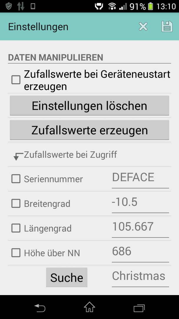Screen dimensions: 179x319
Task: Enable Zufallswerte bei Geräteneustart erzeugen checkbox
Action: point(16,80)
